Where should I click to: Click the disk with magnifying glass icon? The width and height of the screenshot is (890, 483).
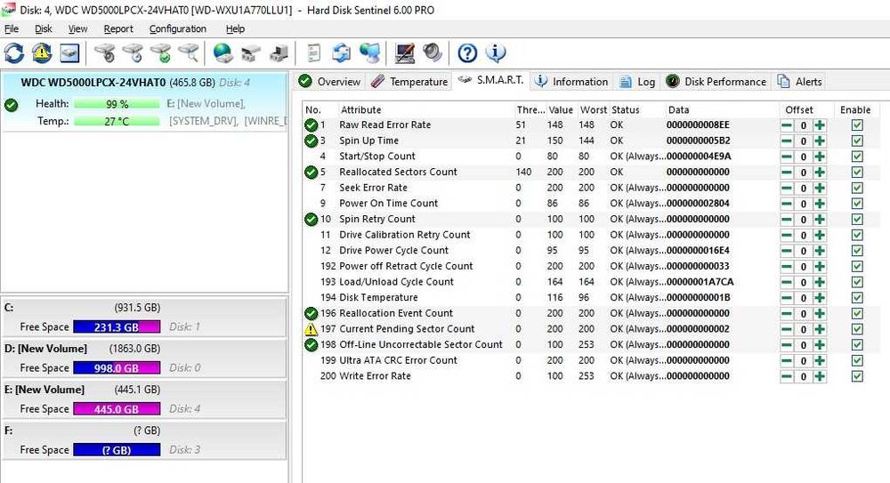(189, 53)
